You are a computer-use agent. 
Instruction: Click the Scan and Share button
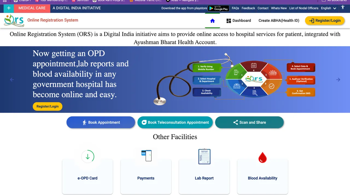pos(249,122)
